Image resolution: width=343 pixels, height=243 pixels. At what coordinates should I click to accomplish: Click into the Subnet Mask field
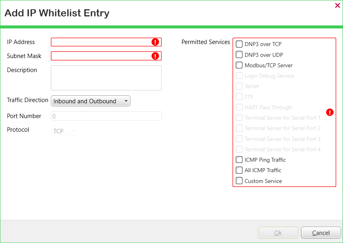coord(101,56)
